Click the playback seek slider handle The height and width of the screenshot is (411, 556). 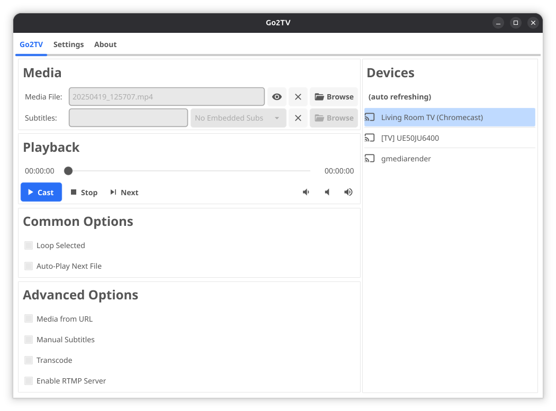68,171
